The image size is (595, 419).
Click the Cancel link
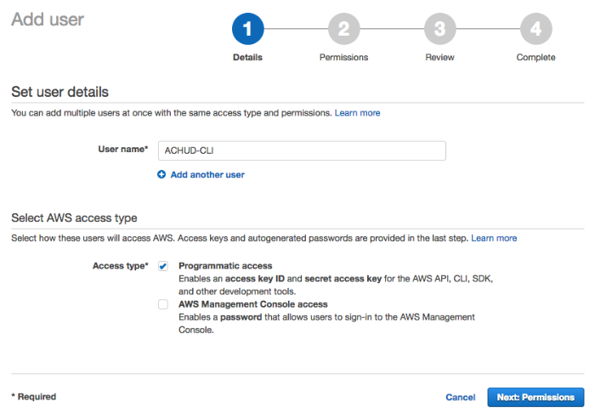pyautogui.click(x=461, y=398)
